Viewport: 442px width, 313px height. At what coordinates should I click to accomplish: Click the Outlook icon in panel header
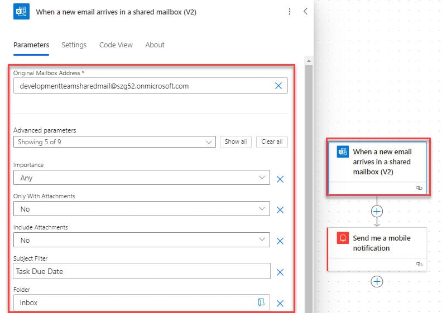point(21,12)
